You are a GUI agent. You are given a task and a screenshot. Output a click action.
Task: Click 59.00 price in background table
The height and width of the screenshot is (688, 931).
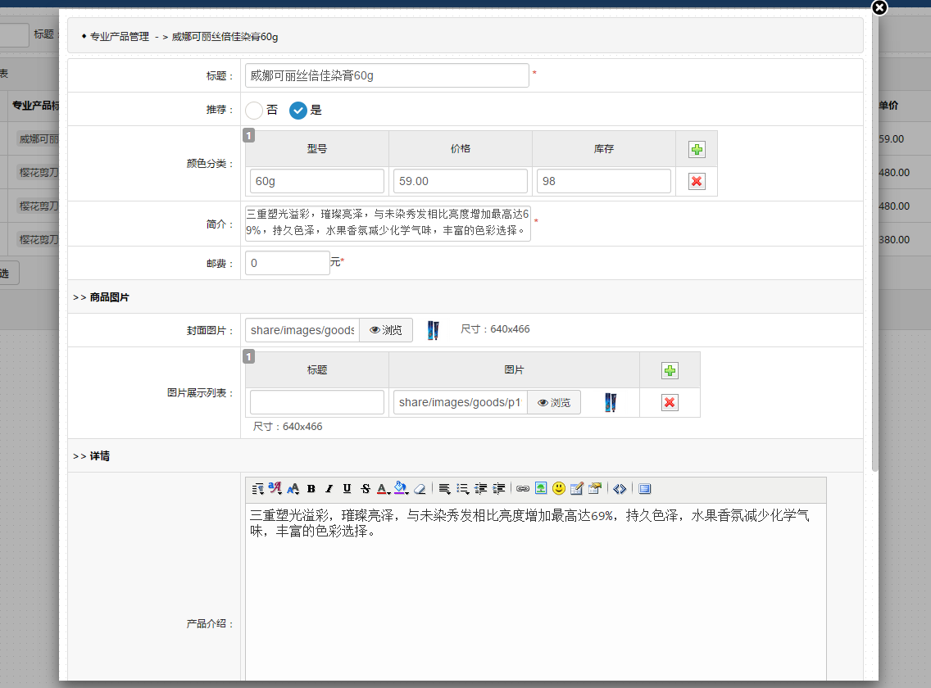[x=891, y=139]
